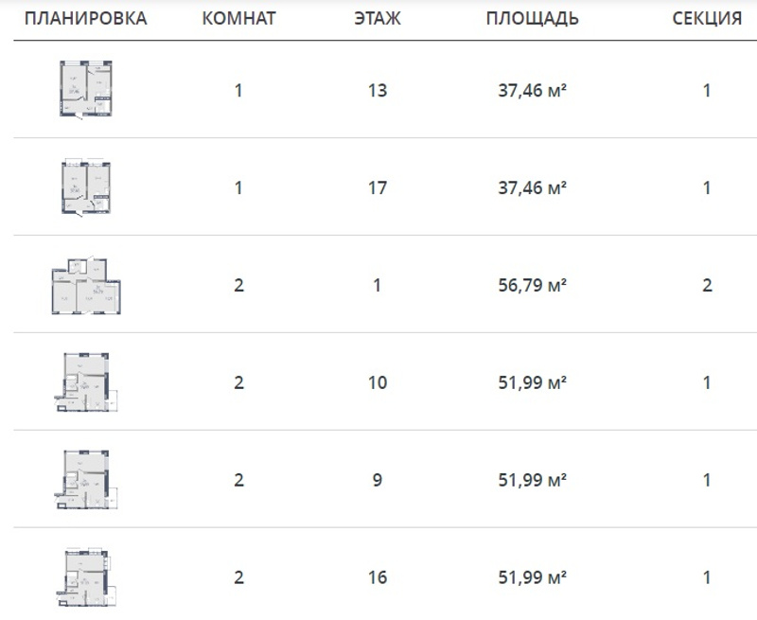Click section number 2 in the first-floor row
The image size is (757, 620).
click(707, 285)
